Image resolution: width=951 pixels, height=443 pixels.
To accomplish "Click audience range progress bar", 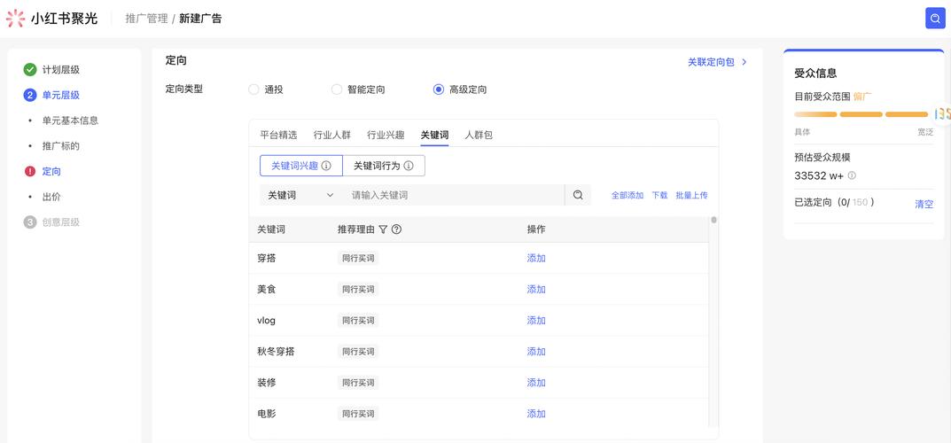I will coord(861,114).
